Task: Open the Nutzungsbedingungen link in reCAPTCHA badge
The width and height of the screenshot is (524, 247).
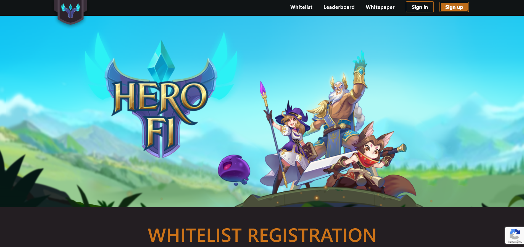Action: point(515,243)
